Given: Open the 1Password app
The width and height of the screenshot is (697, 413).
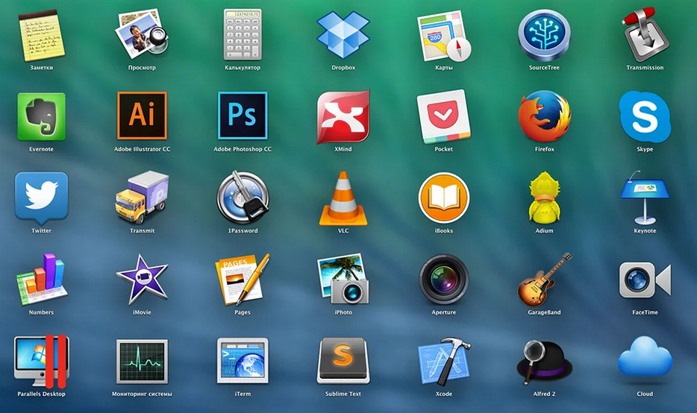Looking at the screenshot, I should [x=243, y=197].
